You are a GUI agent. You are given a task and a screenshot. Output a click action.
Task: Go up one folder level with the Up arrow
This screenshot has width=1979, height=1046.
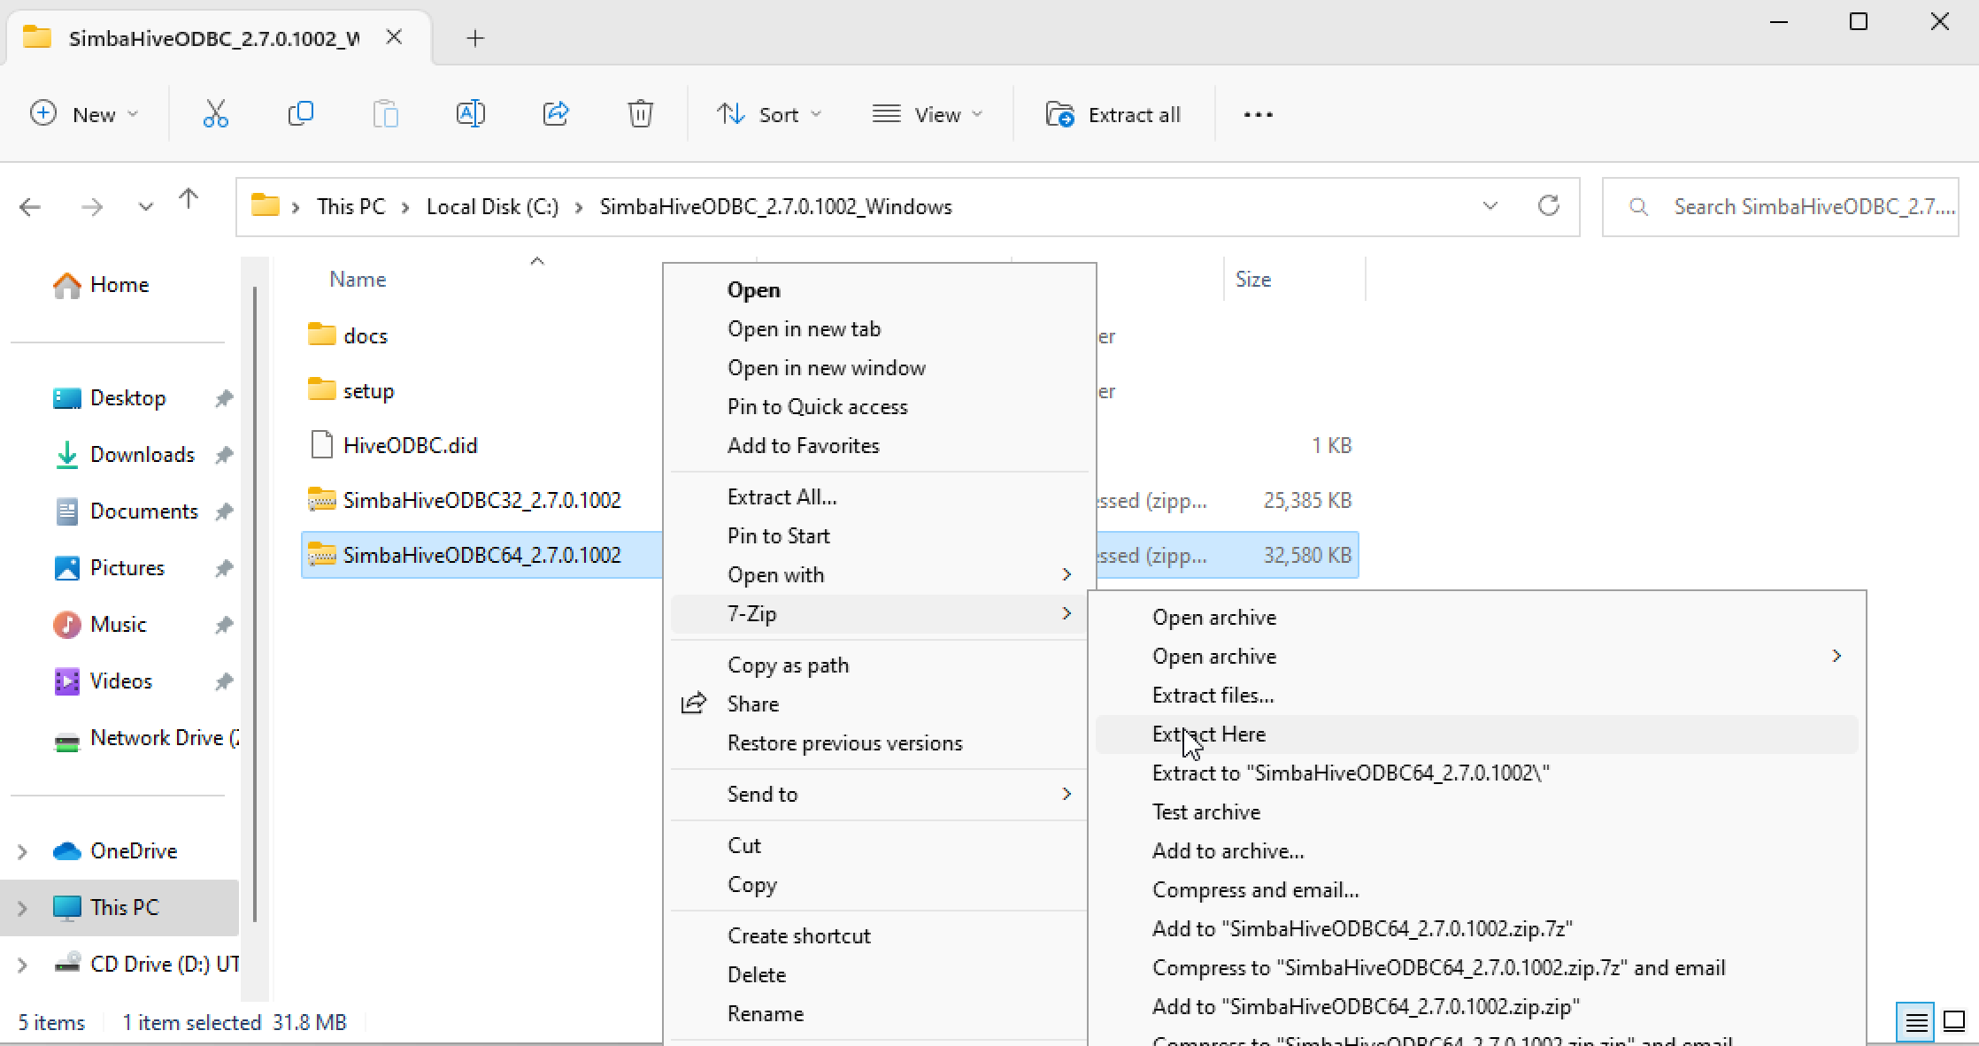coord(189,200)
